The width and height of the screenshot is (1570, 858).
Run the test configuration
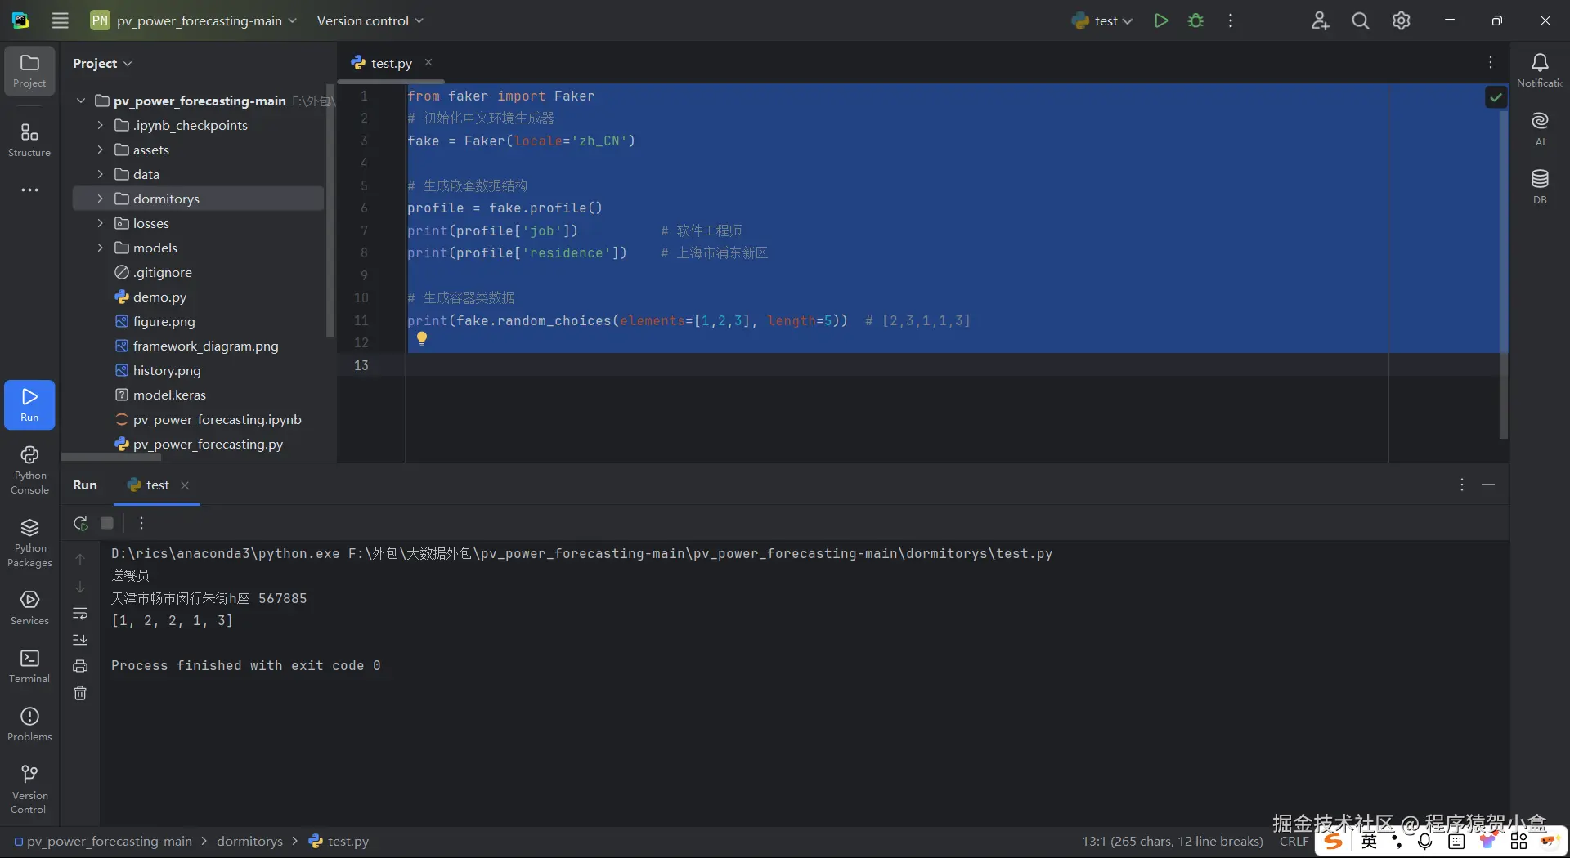1160,21
